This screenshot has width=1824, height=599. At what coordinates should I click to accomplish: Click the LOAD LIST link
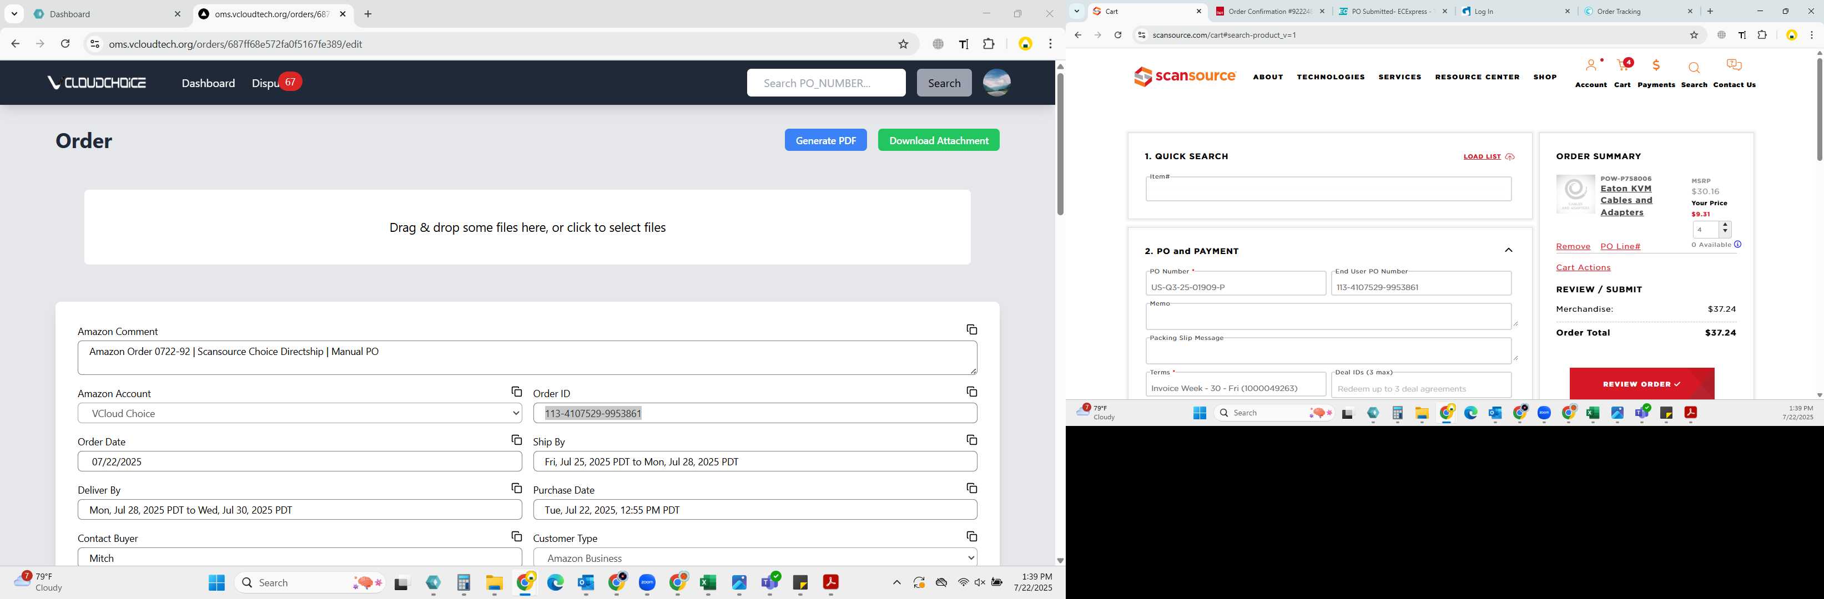tap(1488, 156)
